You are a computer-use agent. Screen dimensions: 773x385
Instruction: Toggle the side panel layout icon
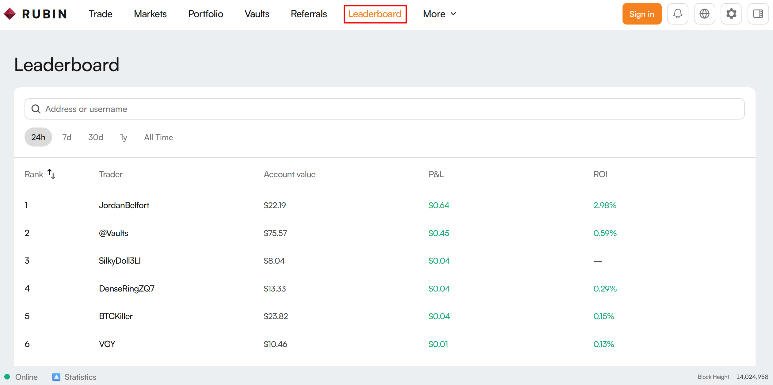click(758, 14)
